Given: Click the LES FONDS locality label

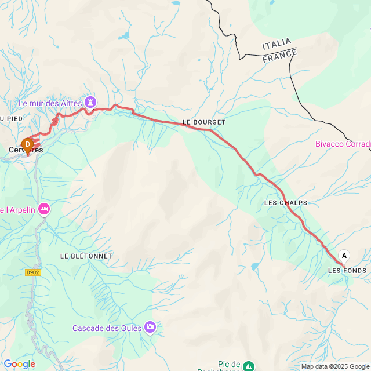Looking at the screenshot, I should point(347,271).
